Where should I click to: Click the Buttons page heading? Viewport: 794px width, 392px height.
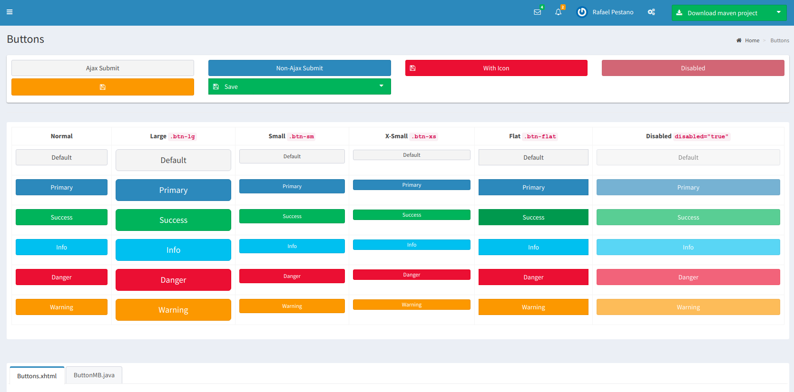click(x=26, y=39)
